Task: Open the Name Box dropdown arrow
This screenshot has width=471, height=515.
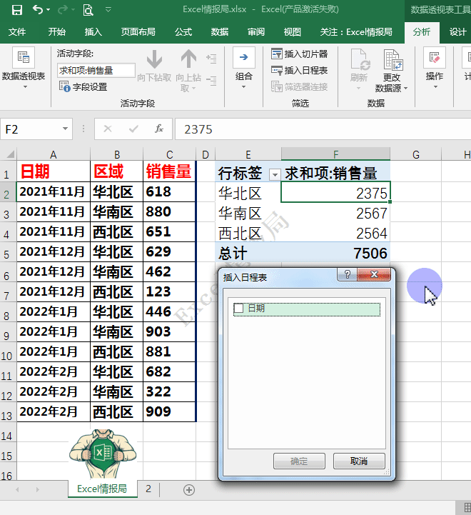Action: coord(66,129)
